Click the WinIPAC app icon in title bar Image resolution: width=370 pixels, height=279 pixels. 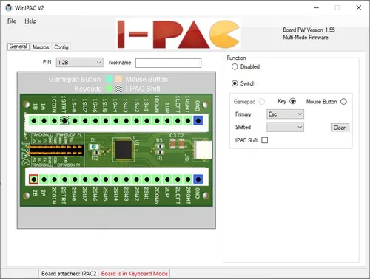[x=9, y=7]
